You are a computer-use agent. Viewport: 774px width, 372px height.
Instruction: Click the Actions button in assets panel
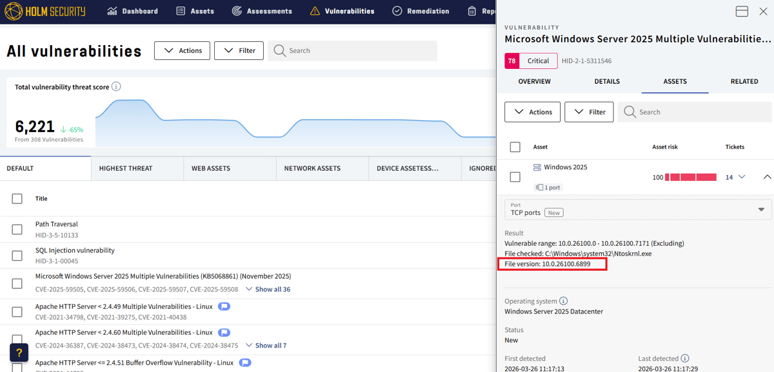tap(532, 112)
